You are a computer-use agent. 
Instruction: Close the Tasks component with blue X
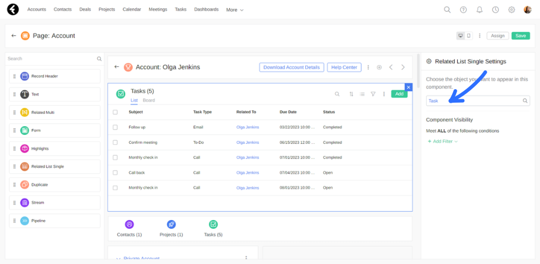click(x=409, y=87)
